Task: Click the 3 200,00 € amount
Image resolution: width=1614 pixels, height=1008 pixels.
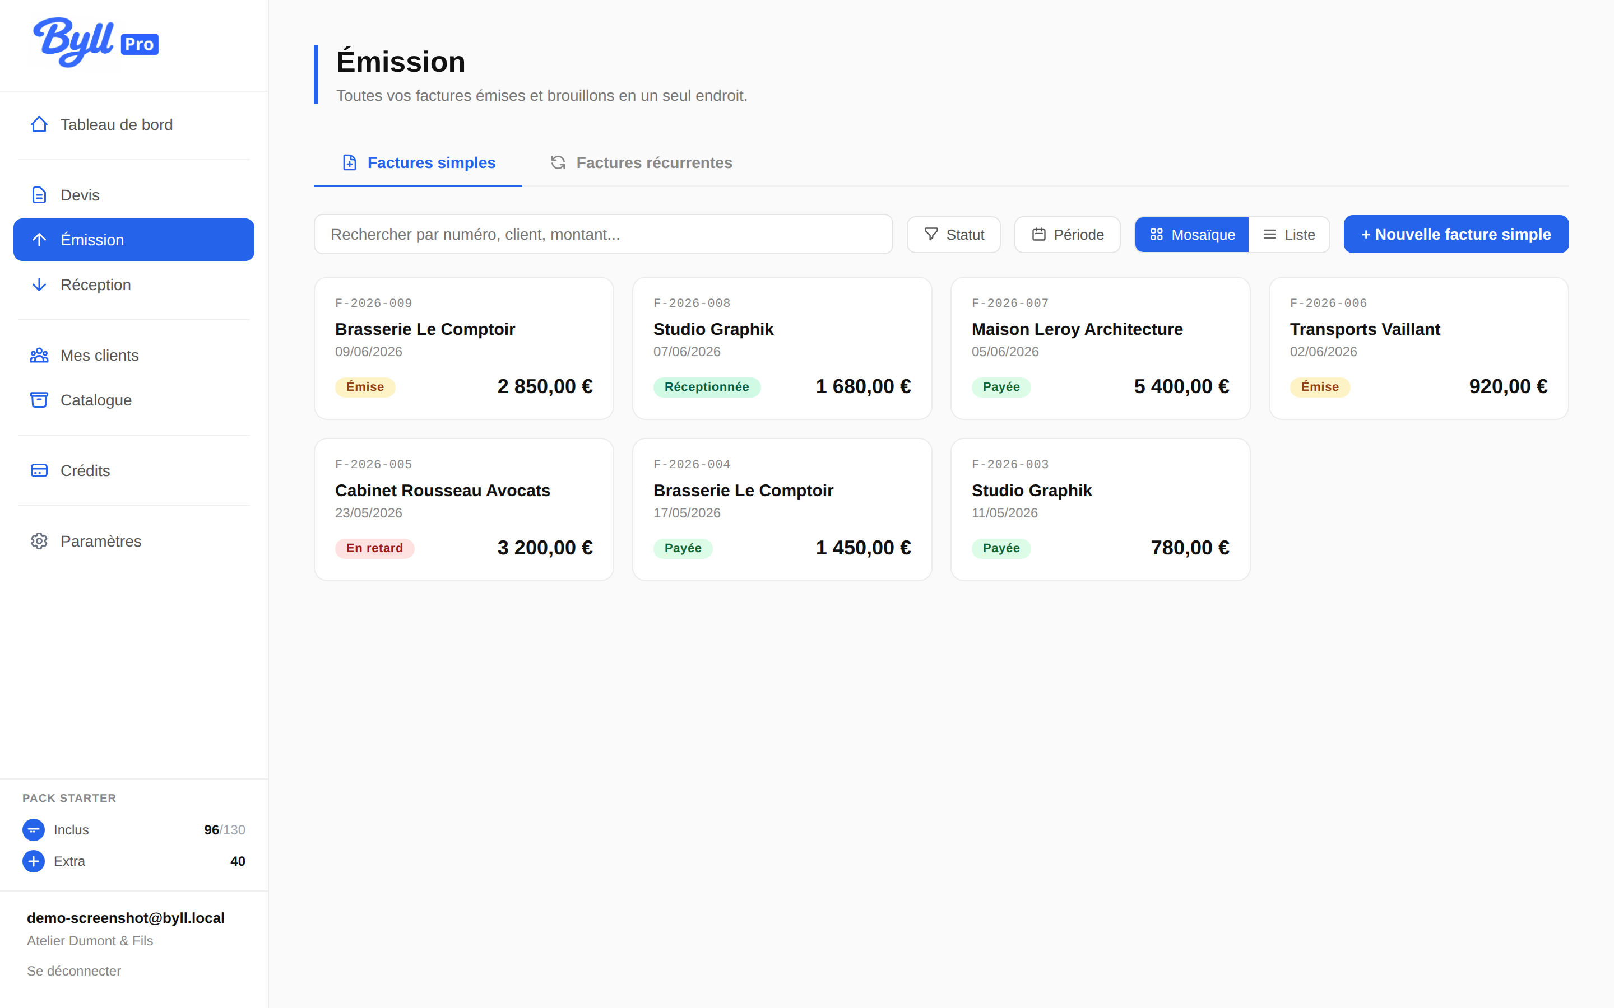Action: pyautogui.click(x=545, y=548)
